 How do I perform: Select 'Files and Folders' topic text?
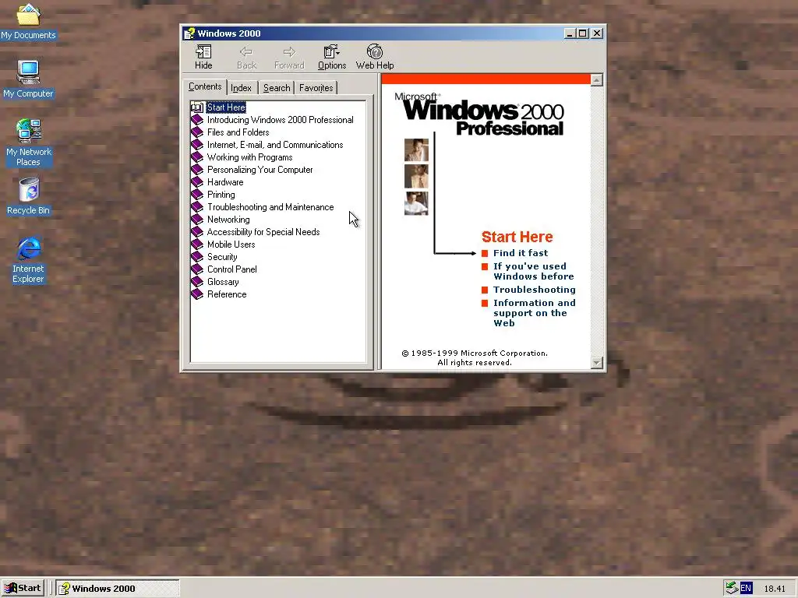pyautogui.click(x=238, y=132)
